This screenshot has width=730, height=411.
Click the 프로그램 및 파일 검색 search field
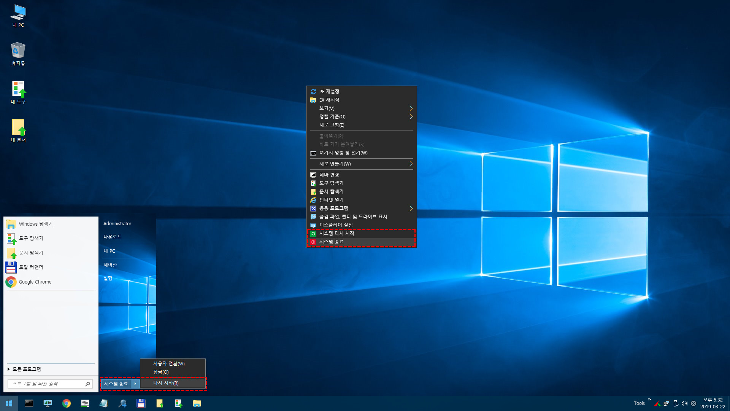pos(50,384)
